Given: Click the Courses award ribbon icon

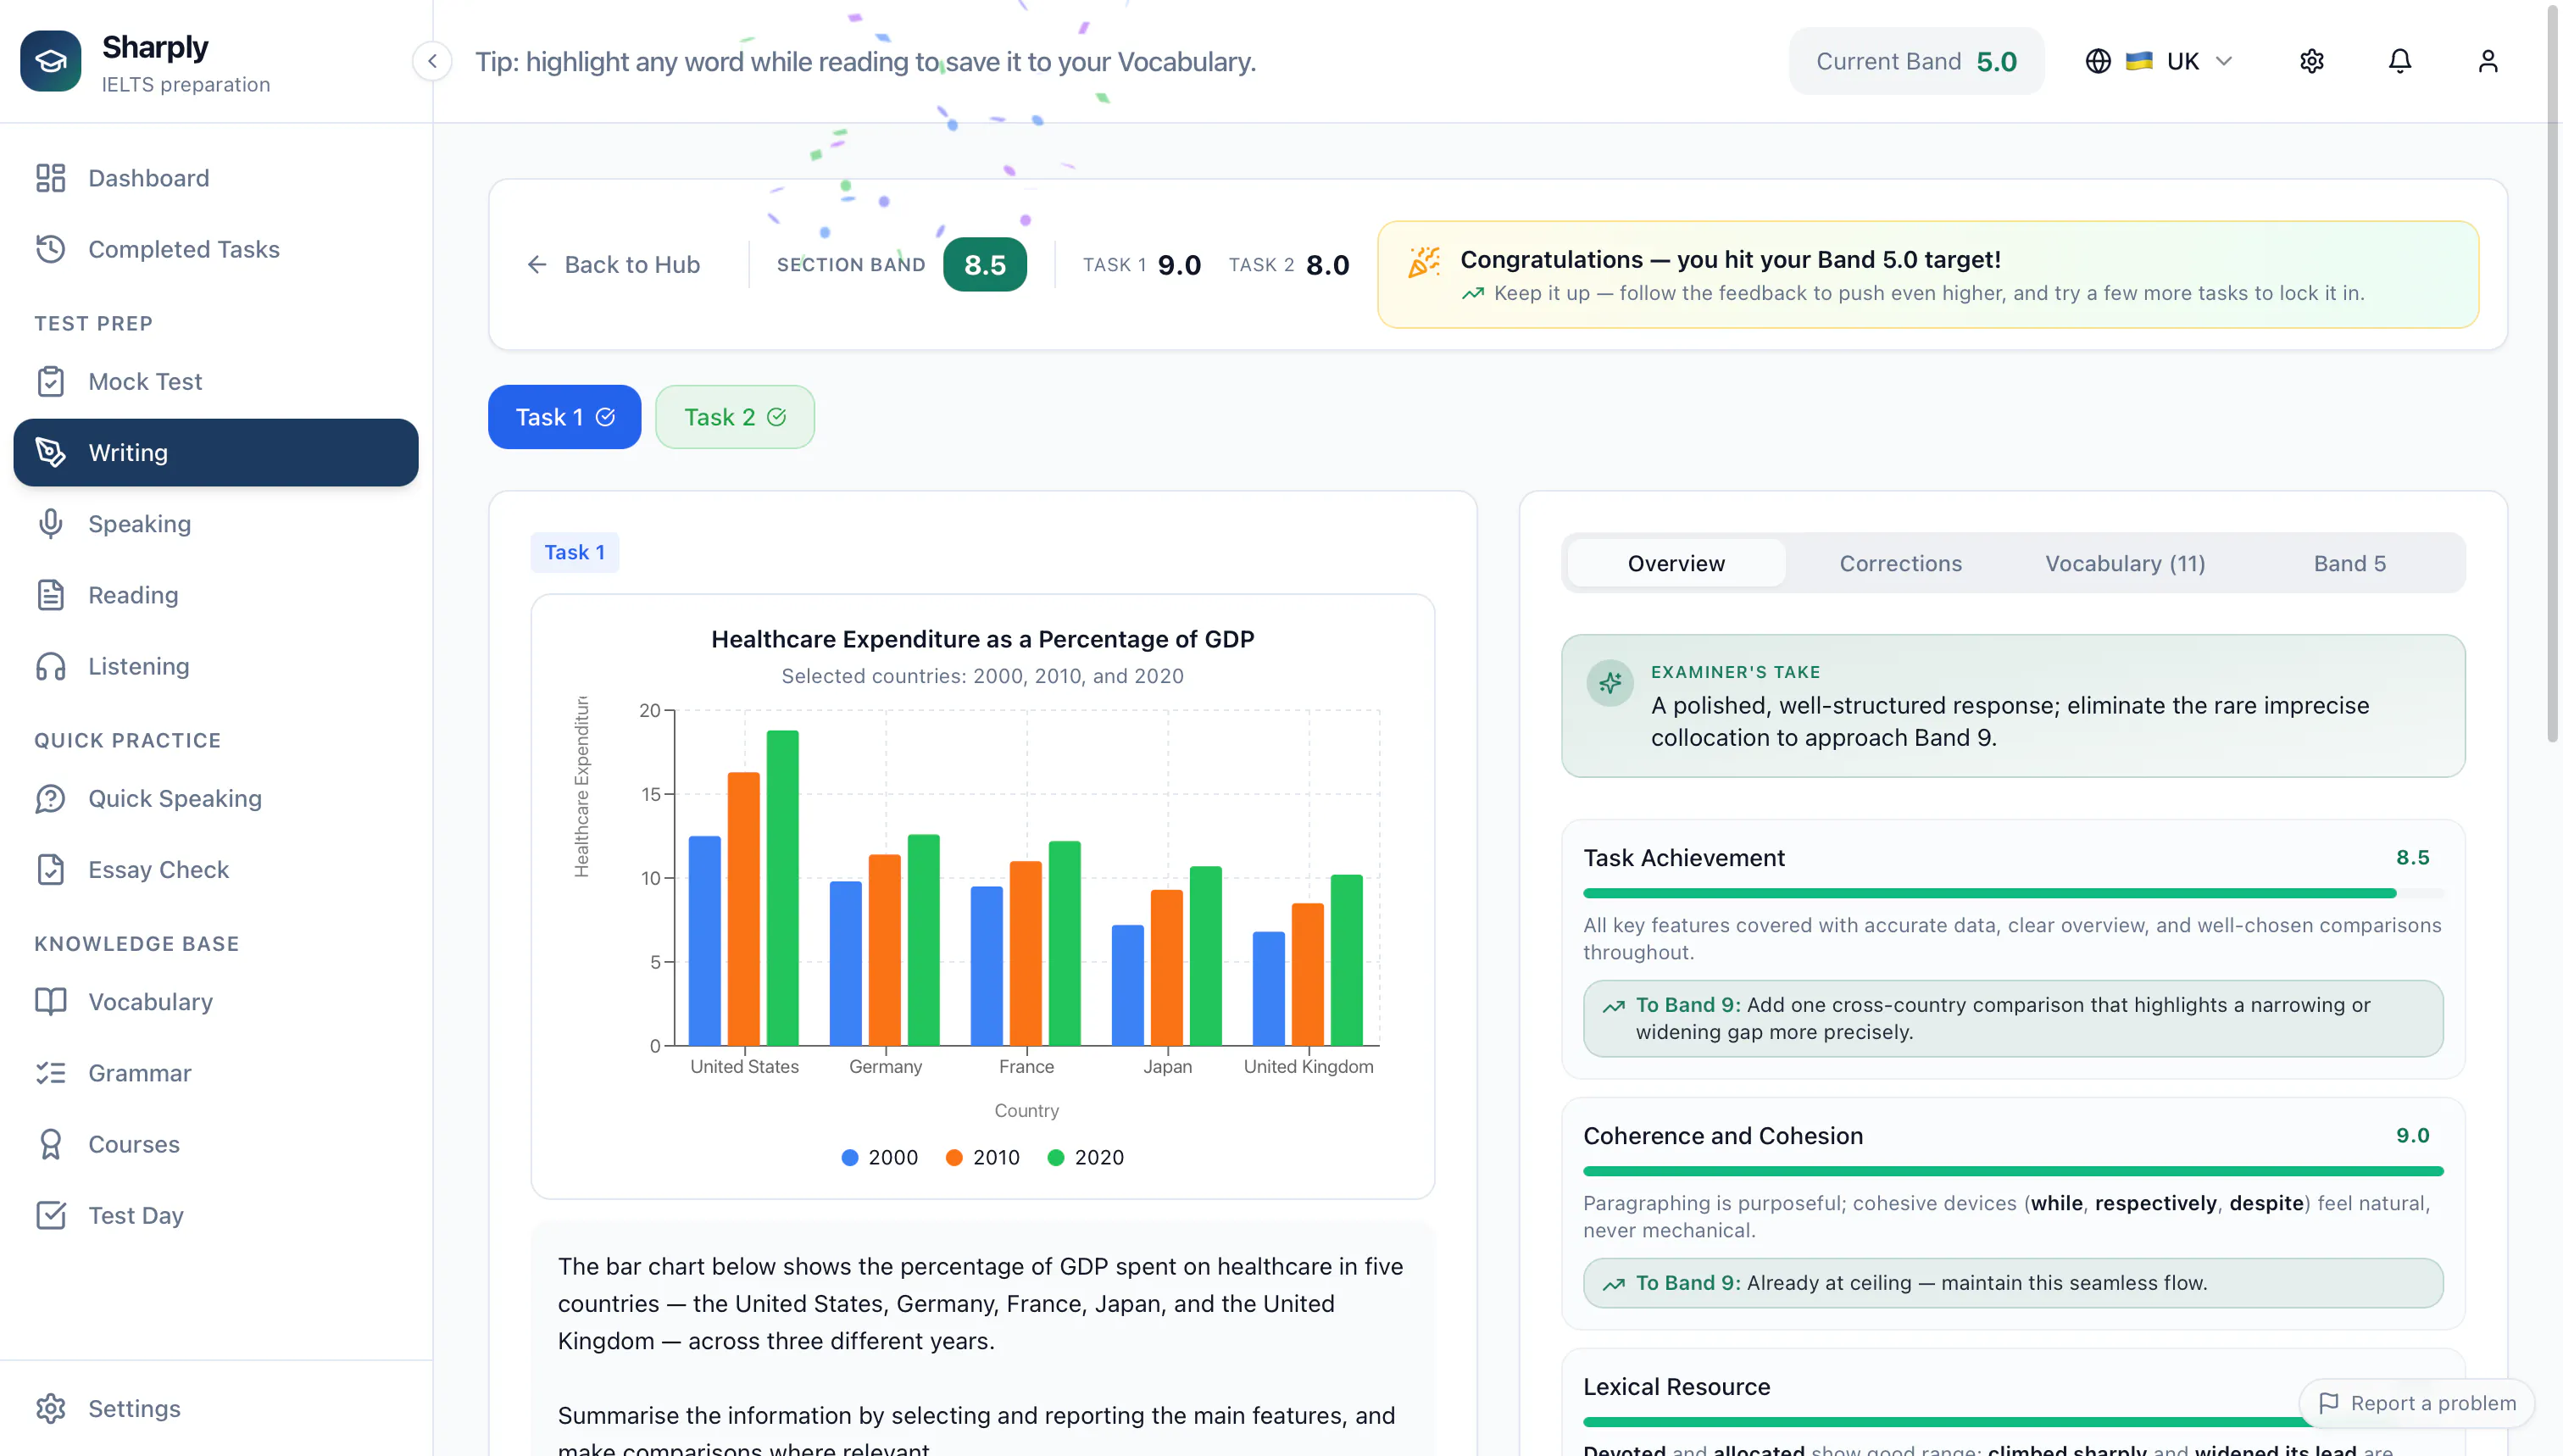Looking at the screenshot, I should [50, 1144].
